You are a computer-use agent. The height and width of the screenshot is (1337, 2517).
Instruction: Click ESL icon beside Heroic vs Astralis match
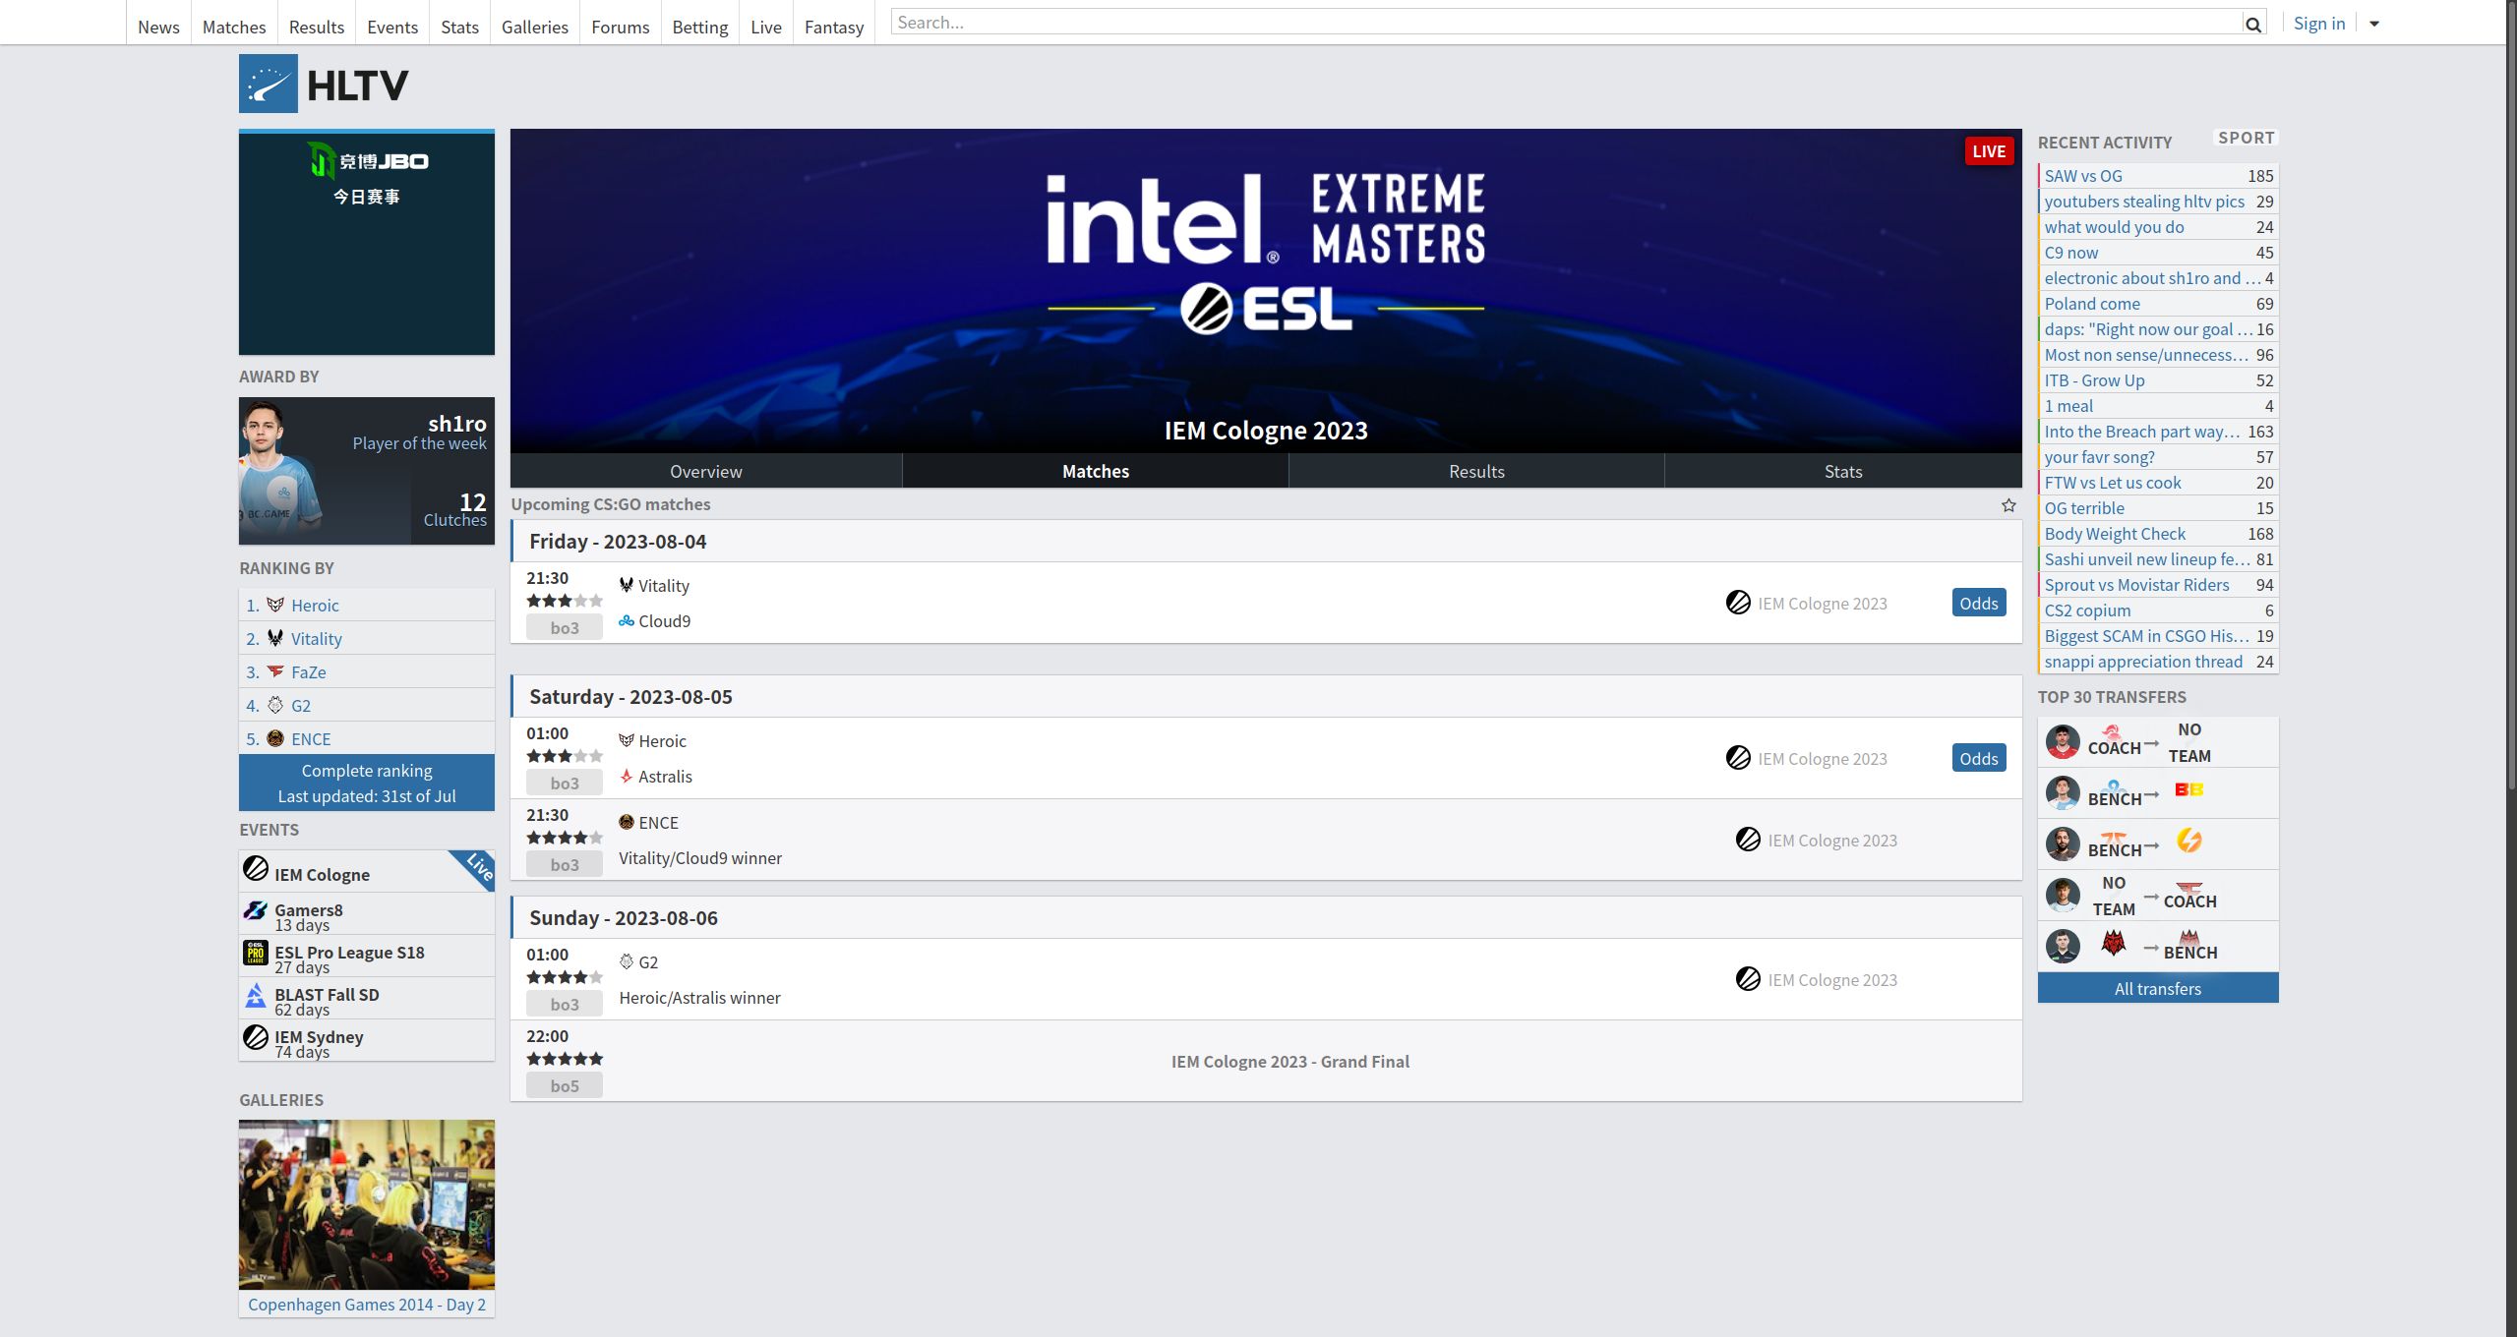pyautogui.click(x=1738, y=758)
